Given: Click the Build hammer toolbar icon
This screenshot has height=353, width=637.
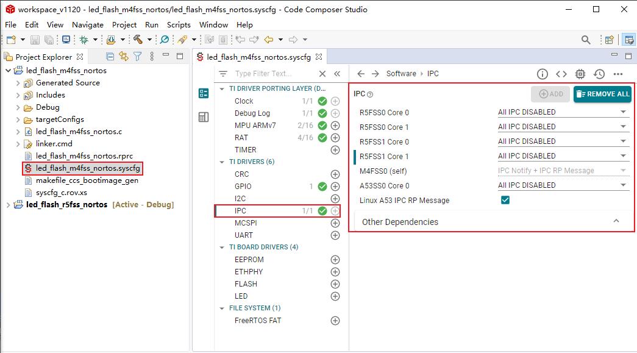Looking at the screenshot, I should 138,40.
